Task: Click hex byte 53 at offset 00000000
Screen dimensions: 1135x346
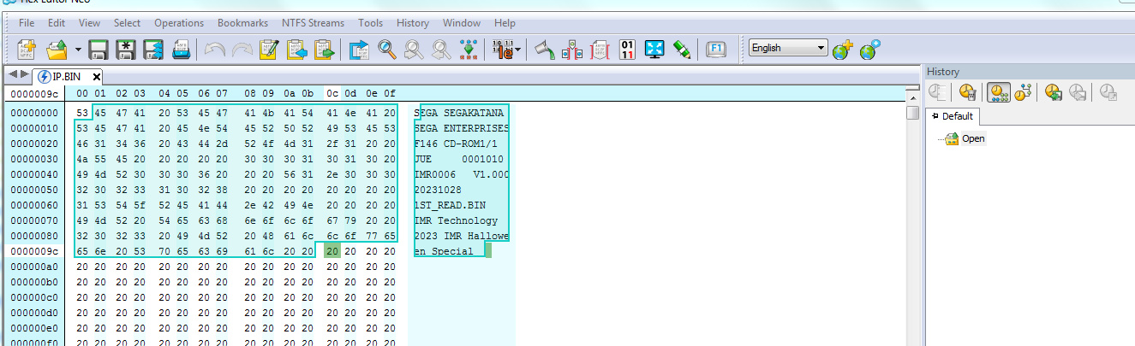Action: 82,113
